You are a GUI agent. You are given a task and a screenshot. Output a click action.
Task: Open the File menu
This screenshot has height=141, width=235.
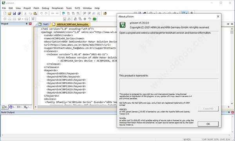tap(4, 8)
